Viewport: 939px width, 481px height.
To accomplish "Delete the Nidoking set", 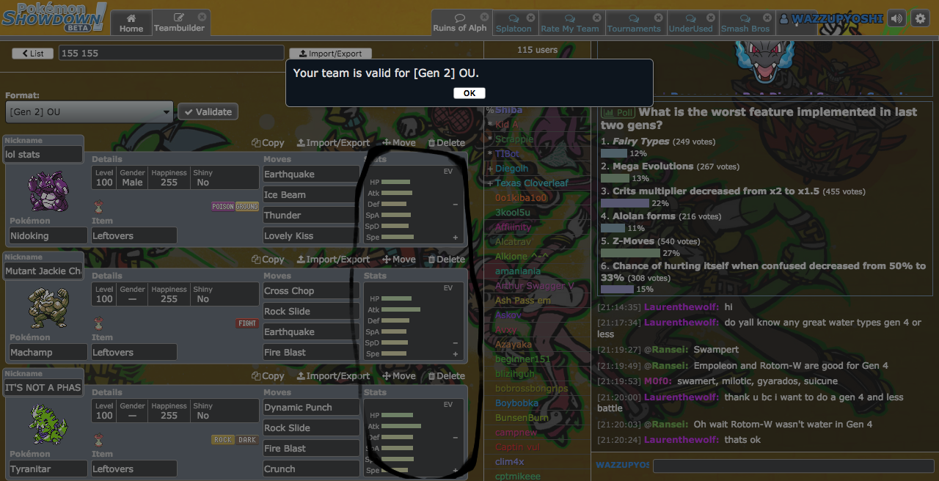I will point(447,143).
